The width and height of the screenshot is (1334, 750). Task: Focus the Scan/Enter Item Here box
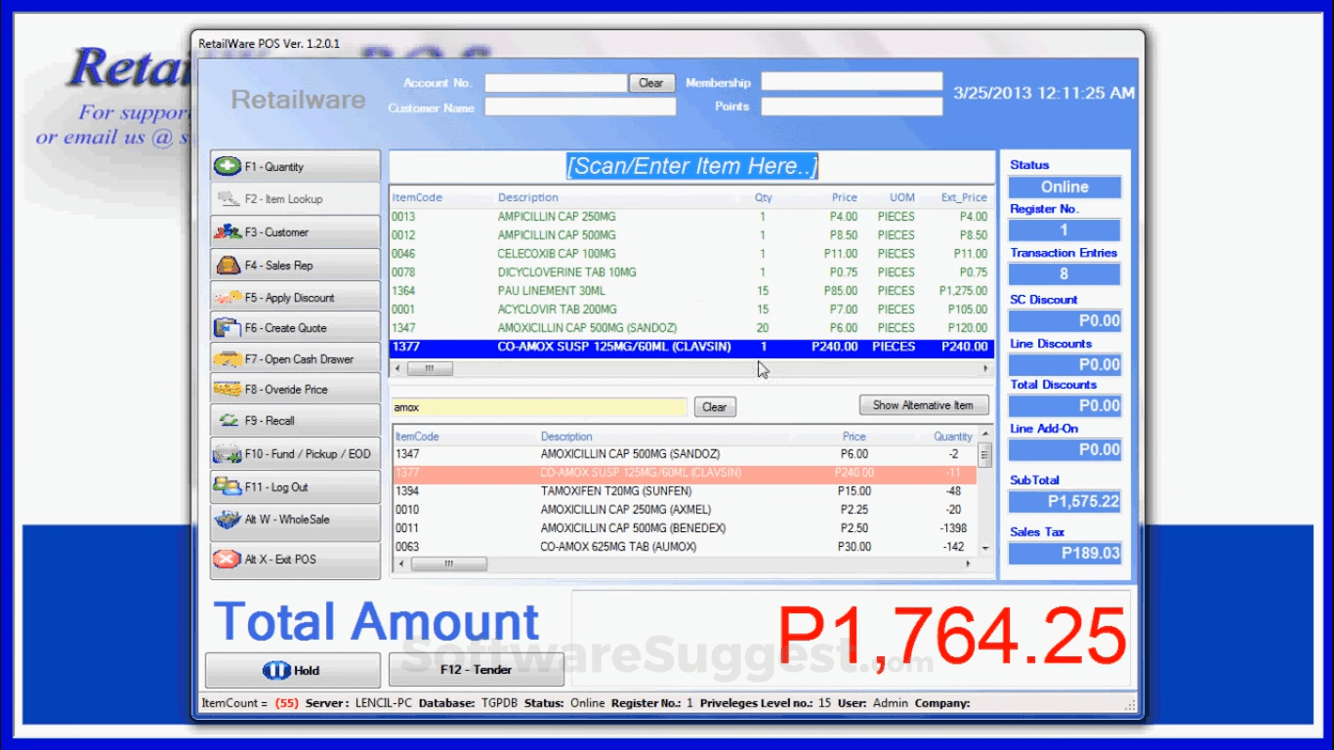(x=691, y=167)
